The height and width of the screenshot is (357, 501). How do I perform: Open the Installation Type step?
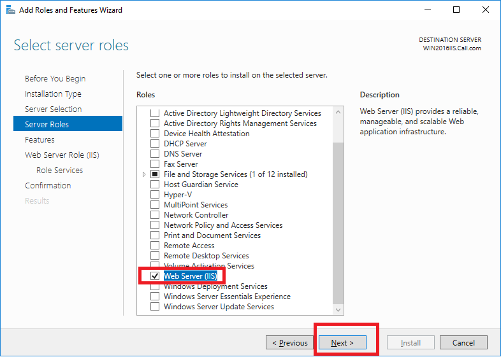click(53, 94)
